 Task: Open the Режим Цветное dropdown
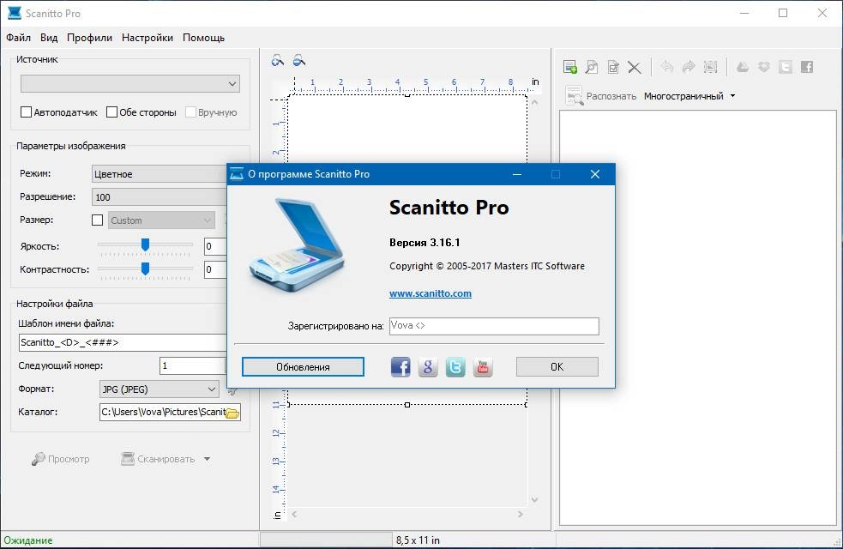(x=160, y=173)
